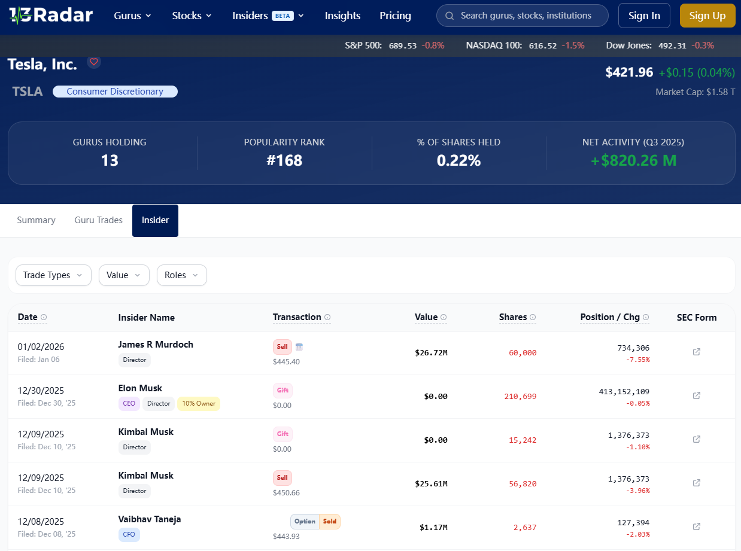Open the Trade Types filter dropdown
This screenshot has width=741, height=551.
pos(53,275)
